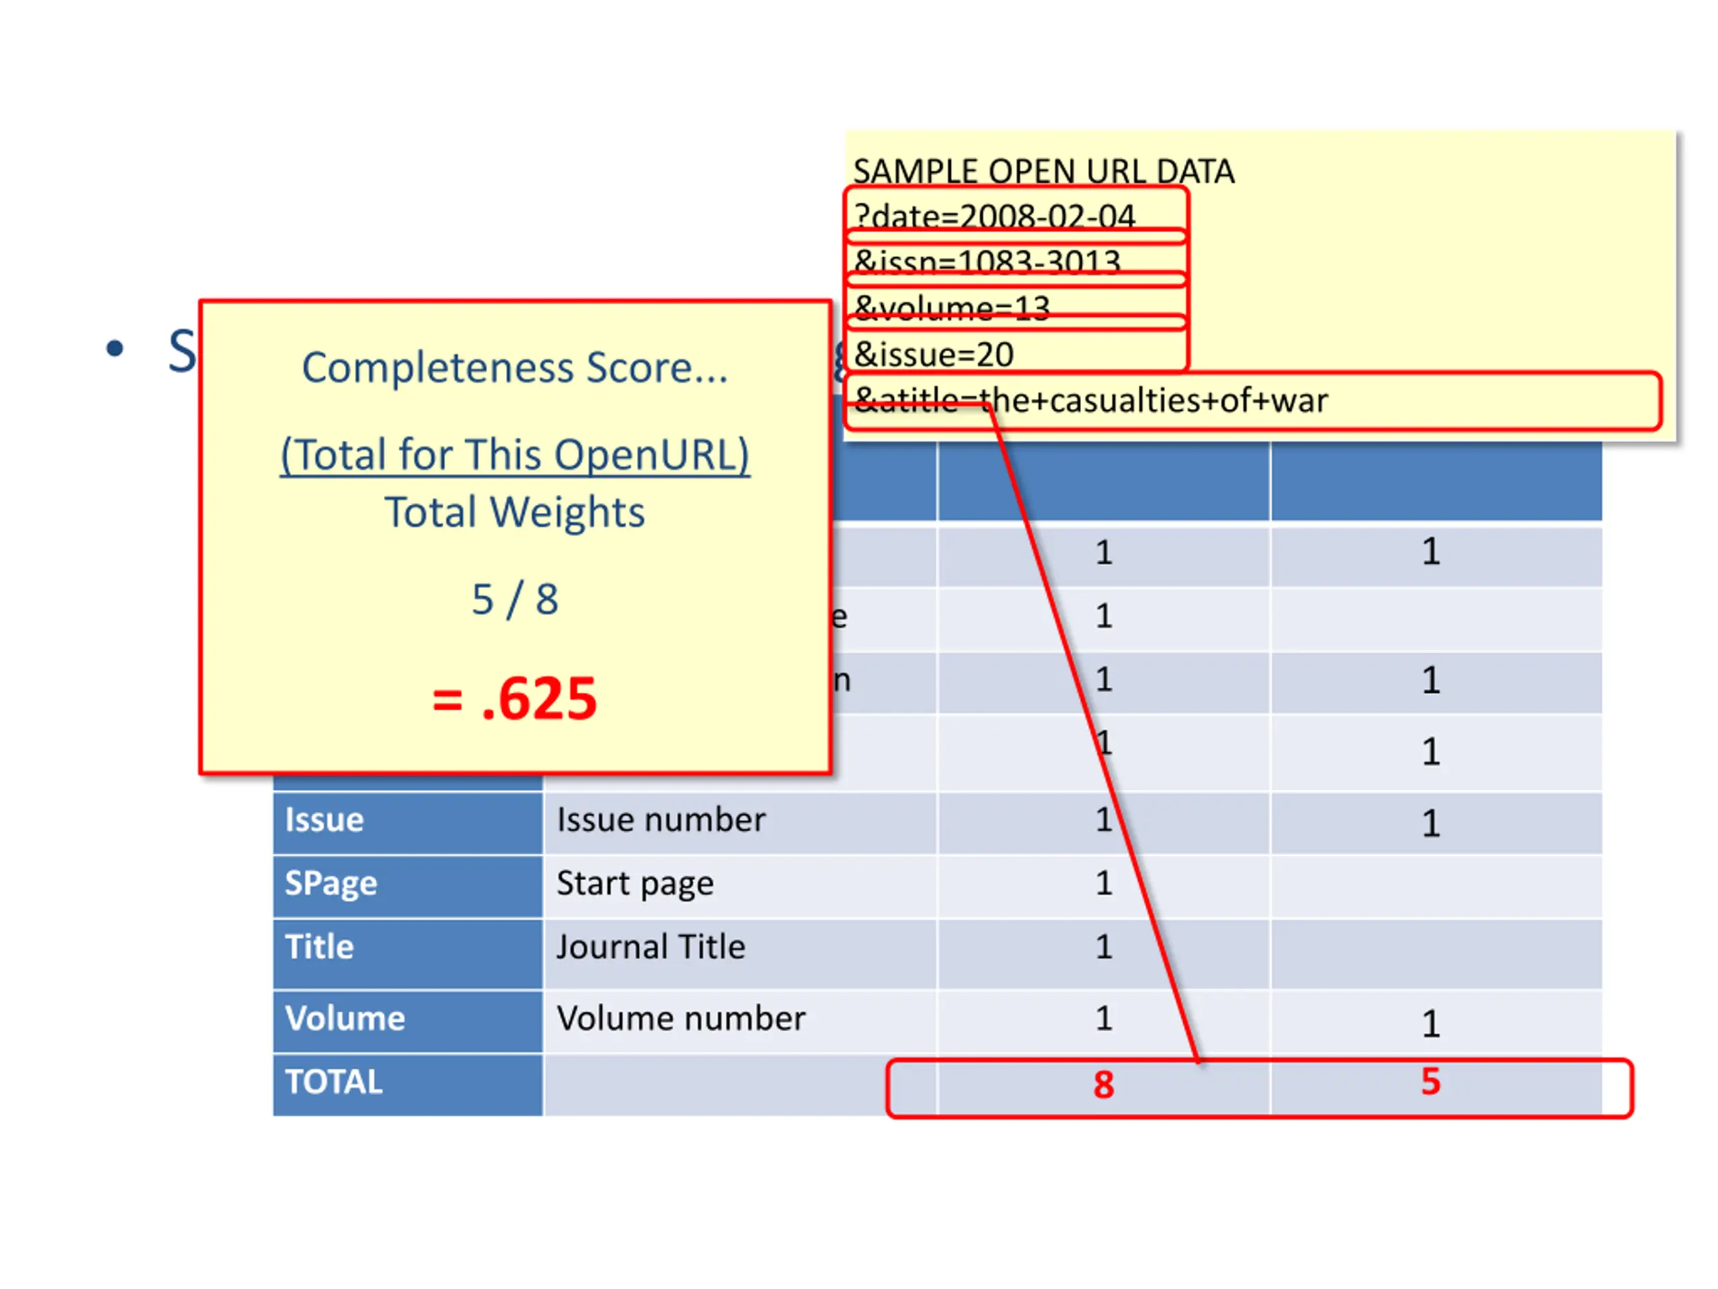Click the 'Total Weights' label
Screen dimensions: 1718x1289
[515, 512]
